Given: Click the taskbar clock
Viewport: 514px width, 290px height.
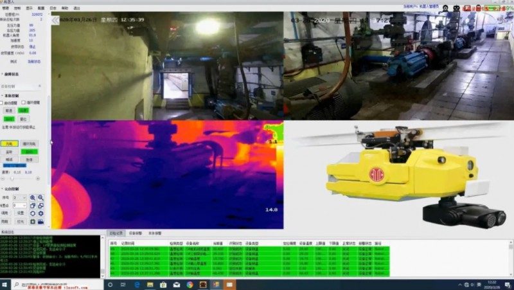Looking at the screenshot, I should pyautogui.click(x=492, y=284).
